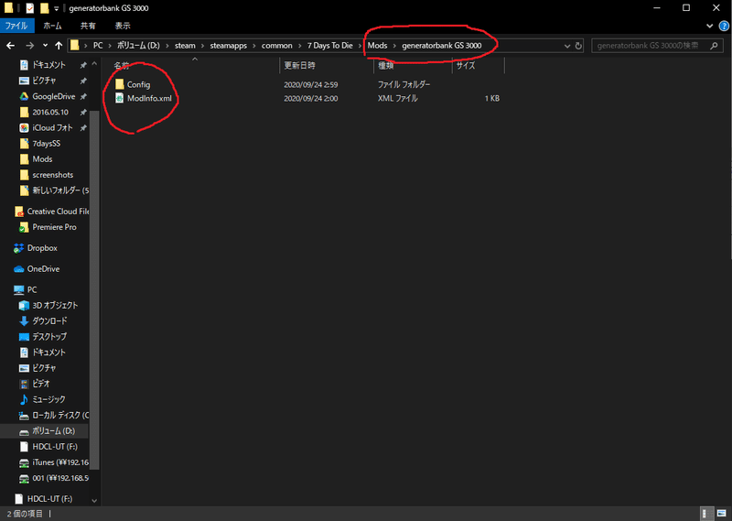Select ボリューム (D:) in navigation pane
The height and width of the screenshot is (521, 732).
pyautogui.click(x=53, y=431)
